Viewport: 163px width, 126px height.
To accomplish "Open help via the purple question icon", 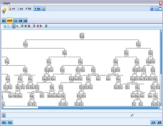I will [152, 9].
